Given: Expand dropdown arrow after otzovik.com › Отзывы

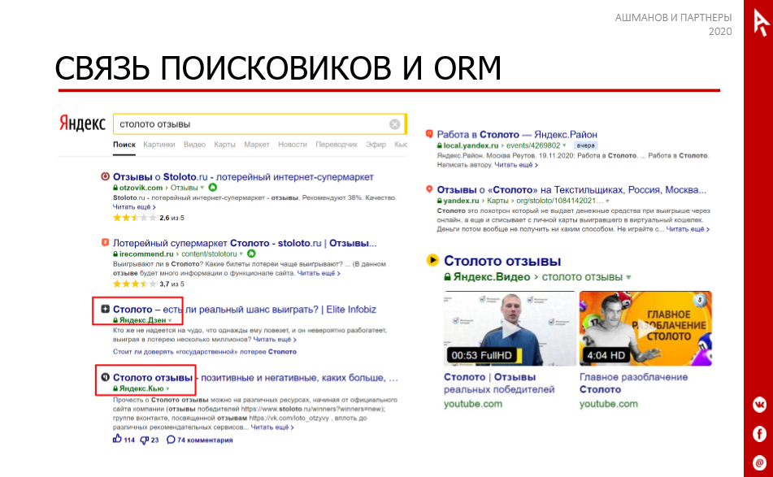Looking at the screenshot, I should click(x=202, y=188).
